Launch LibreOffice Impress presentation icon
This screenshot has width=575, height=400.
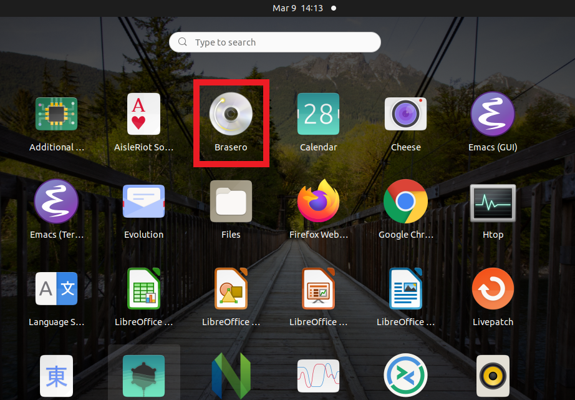click(x=318, y=289)
